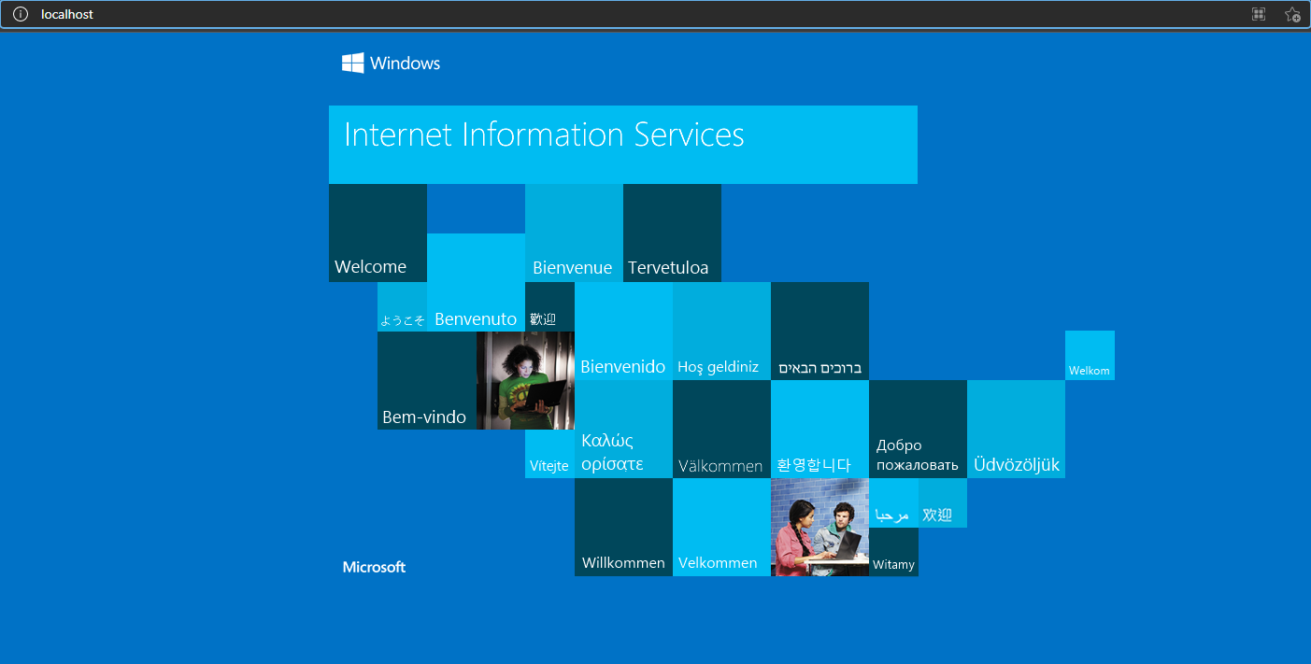Click the Tervetuloa tile
This screenshot has width=1311, height=664.
pos(672,233)
